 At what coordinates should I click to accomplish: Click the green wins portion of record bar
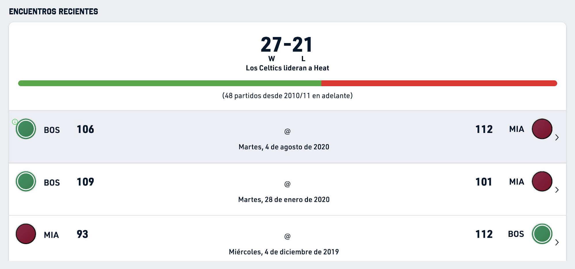point(170,83)
